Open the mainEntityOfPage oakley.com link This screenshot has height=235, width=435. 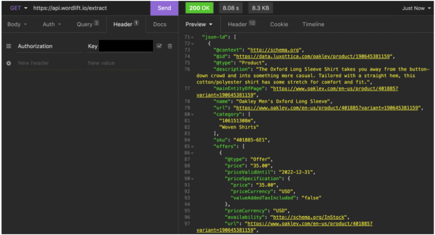(335, 88)
